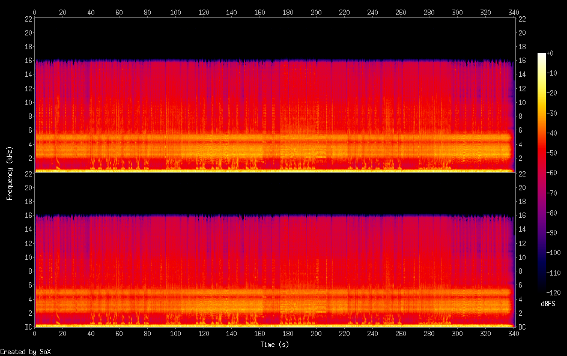Click the "DC" label on the left axis
Image resolution: width=567 pixels, height=356 pixels.
point(29,327)
